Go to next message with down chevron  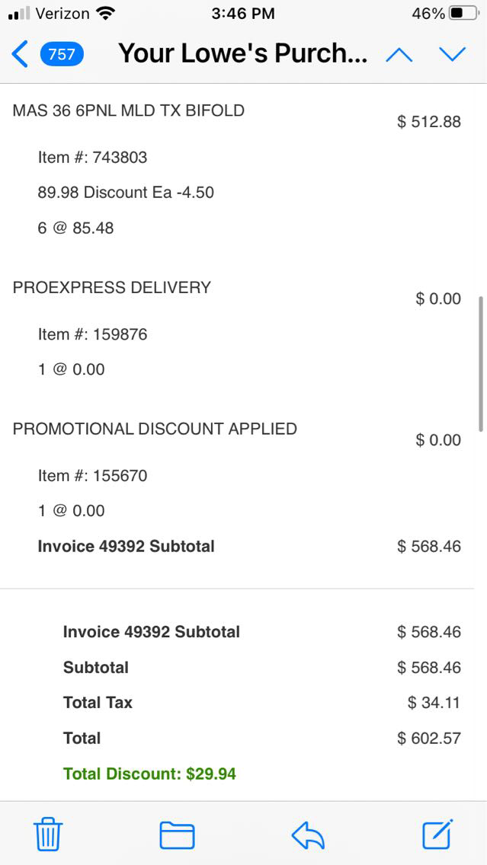[x=452, y=54]
